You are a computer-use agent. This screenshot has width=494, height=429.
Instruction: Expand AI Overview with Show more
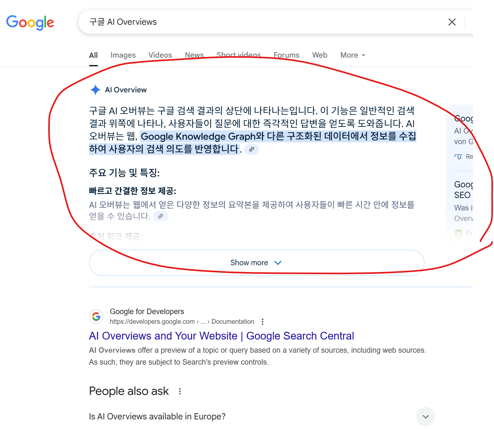click(256, 263)
